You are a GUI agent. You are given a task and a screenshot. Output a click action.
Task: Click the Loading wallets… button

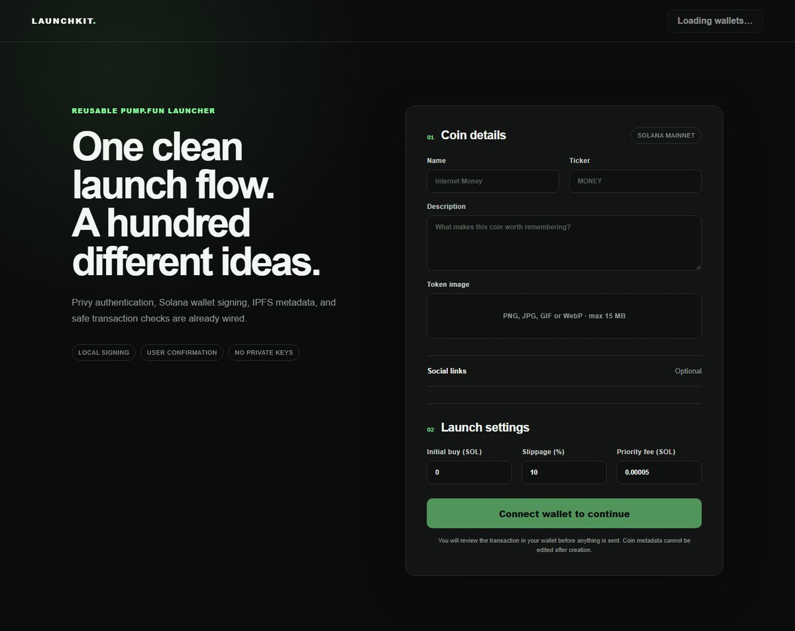coord(715,21)
